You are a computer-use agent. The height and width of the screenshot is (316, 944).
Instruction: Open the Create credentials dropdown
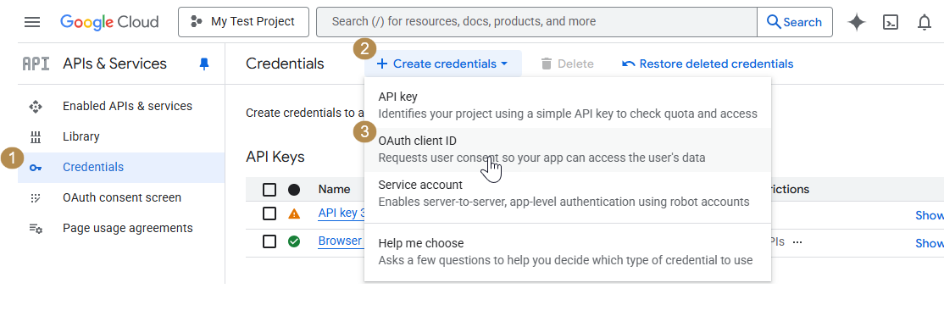442,64
